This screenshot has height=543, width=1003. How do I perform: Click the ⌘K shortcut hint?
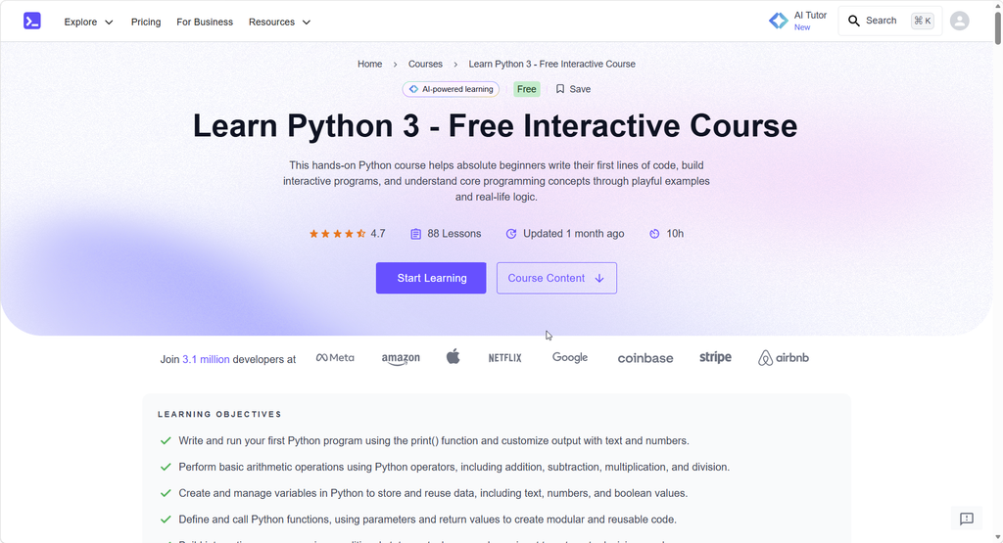click(923, 22)
